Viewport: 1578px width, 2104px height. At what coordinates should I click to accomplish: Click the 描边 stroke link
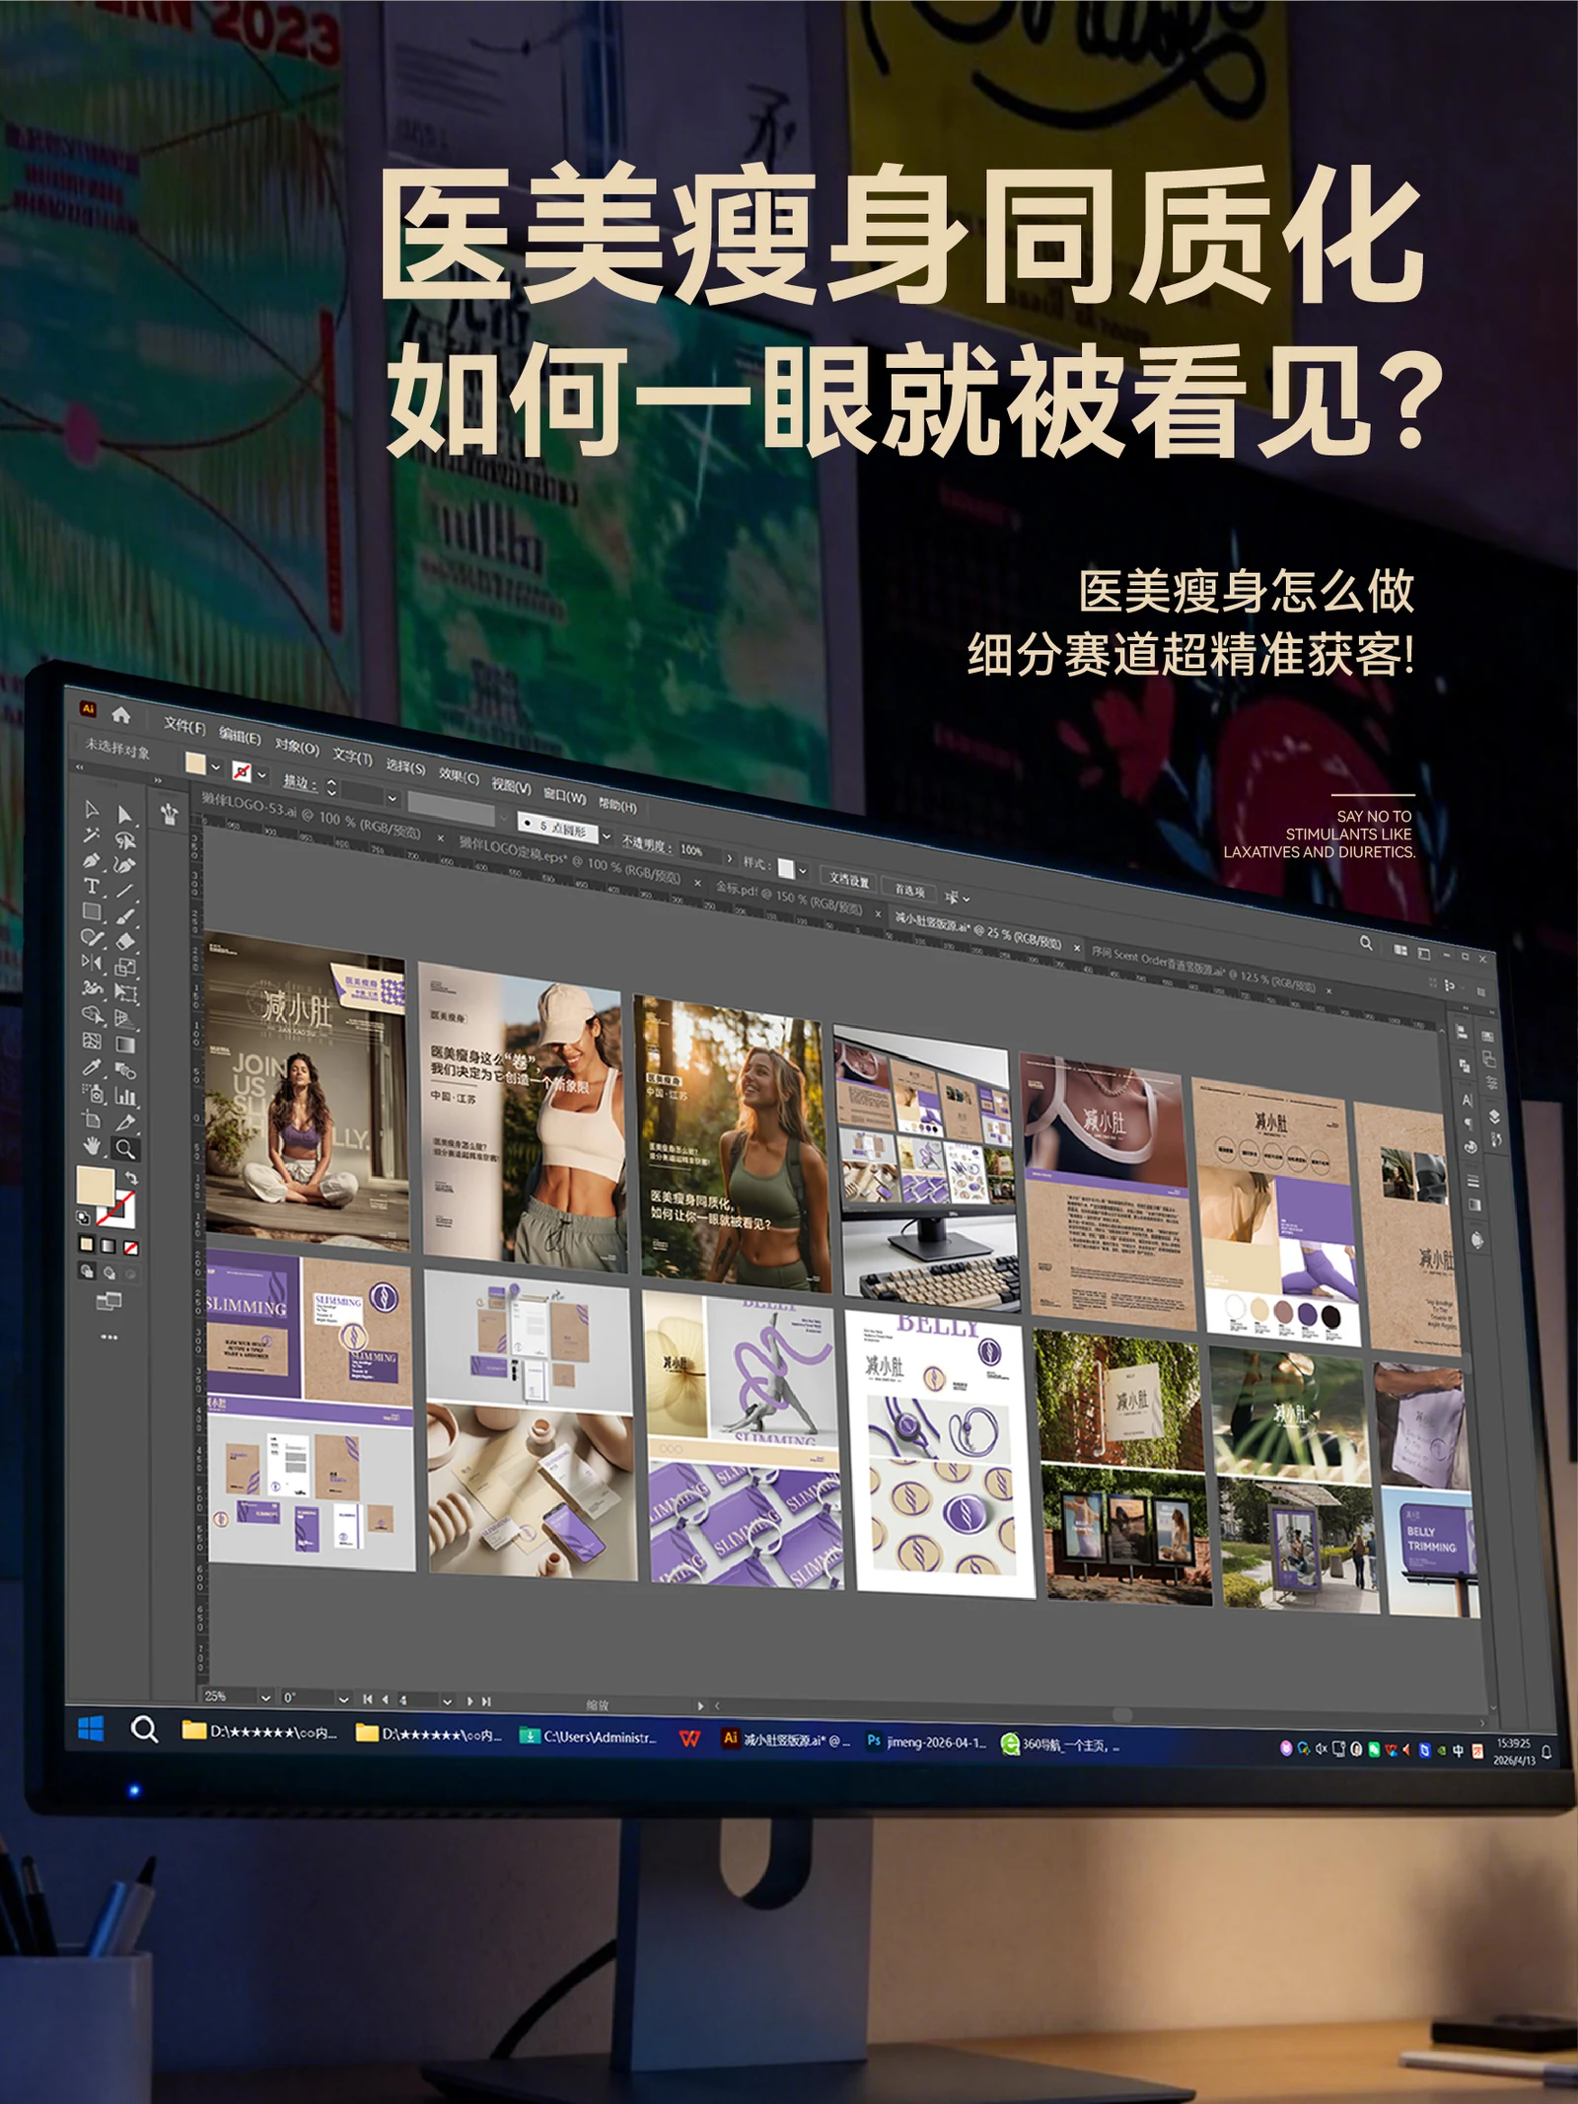point(299,781)
